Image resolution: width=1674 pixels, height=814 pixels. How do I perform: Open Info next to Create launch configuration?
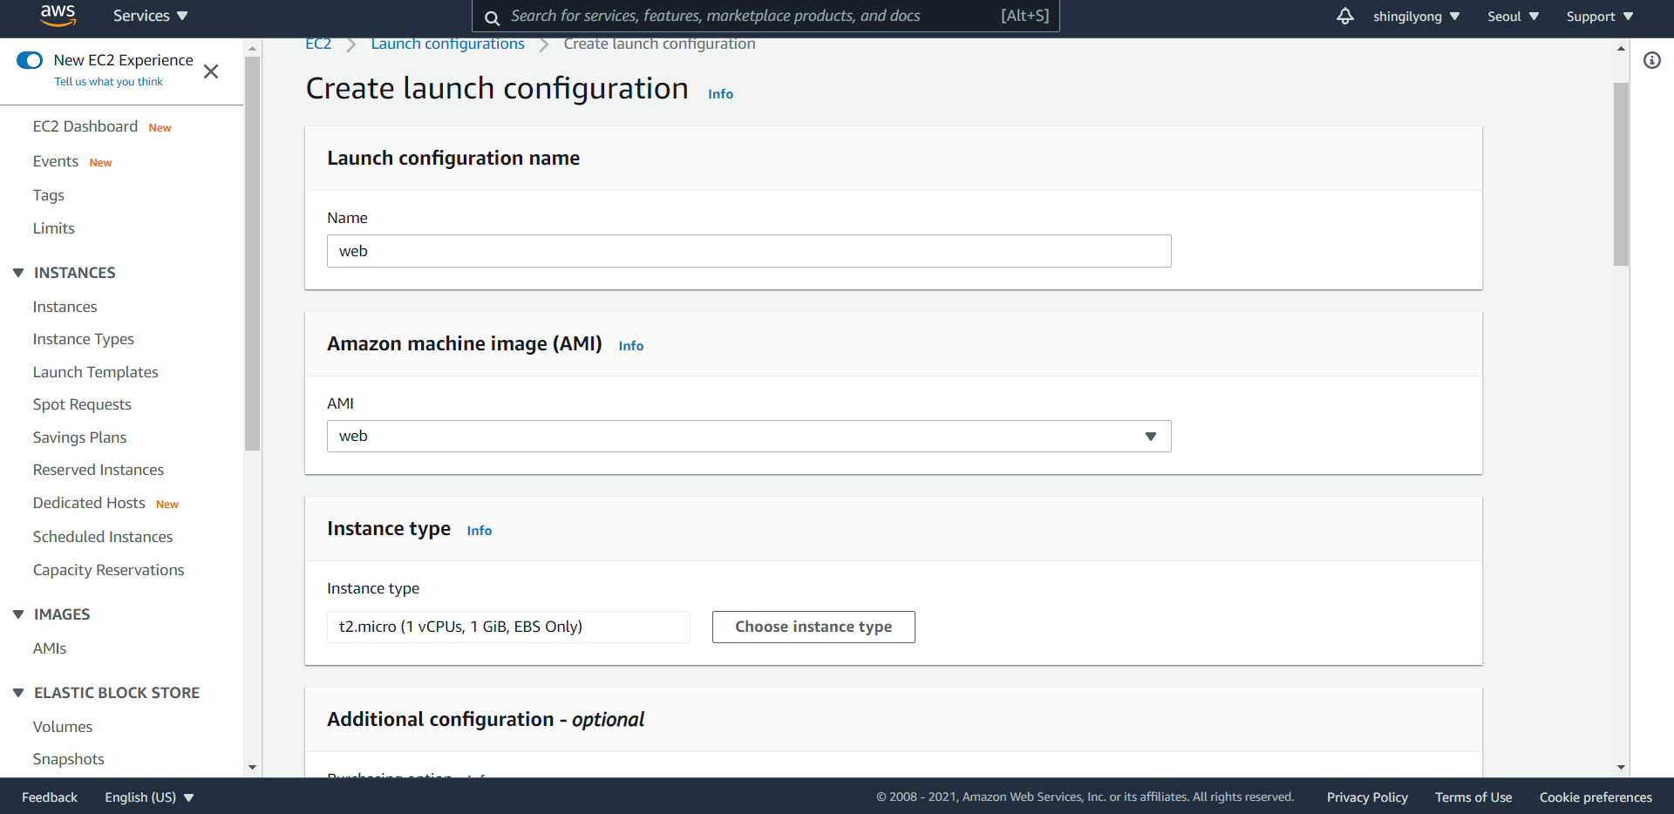[x=720, y=94]
